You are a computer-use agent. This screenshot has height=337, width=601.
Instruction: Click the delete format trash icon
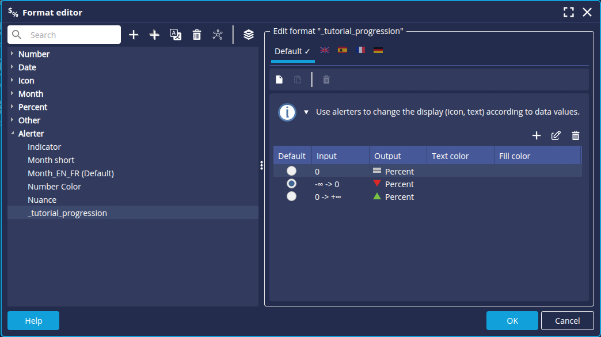(196, 35)
